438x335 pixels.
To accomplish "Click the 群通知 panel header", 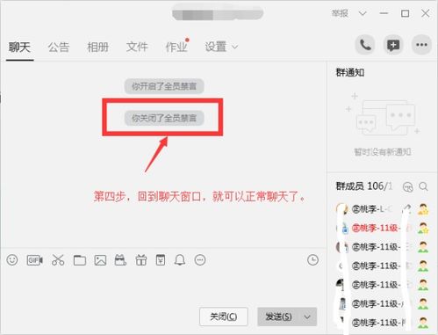I will click(350, 72).
